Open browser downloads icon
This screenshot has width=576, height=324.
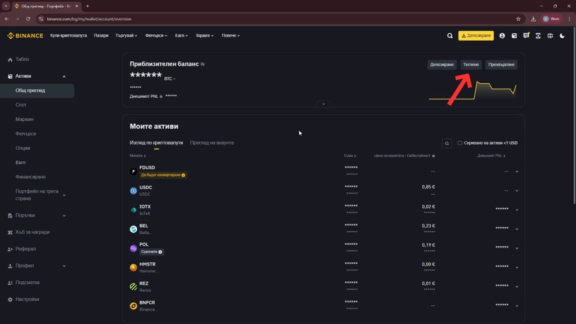point(533,19)
